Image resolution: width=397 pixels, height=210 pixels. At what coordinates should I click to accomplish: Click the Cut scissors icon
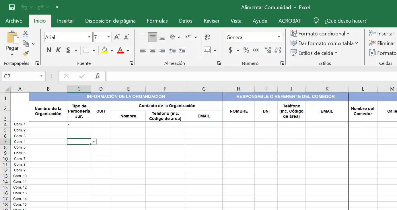(26, 34)
